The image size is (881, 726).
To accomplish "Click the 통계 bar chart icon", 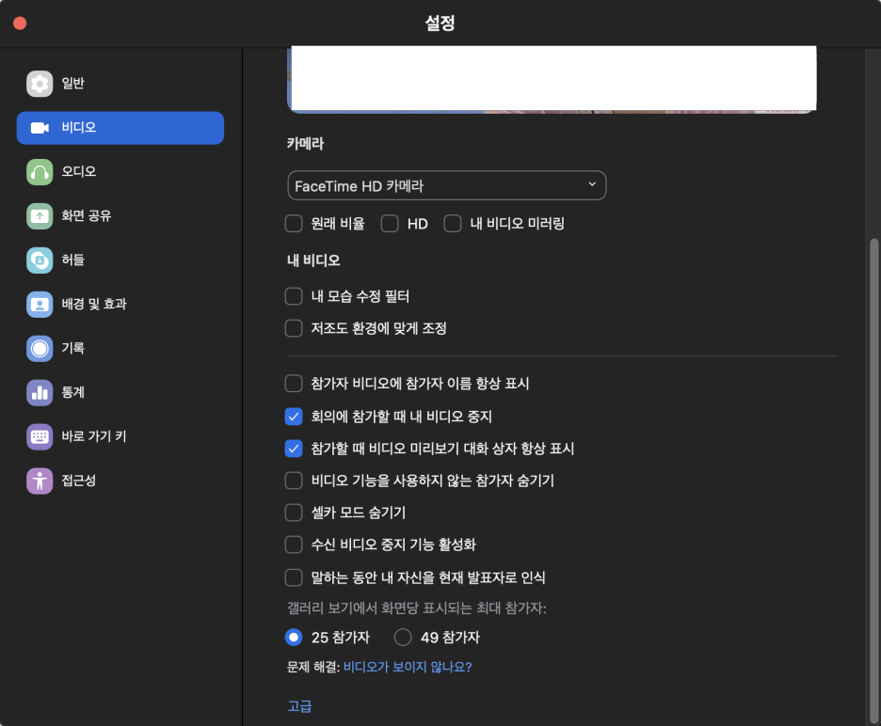I will coord(40,392).
